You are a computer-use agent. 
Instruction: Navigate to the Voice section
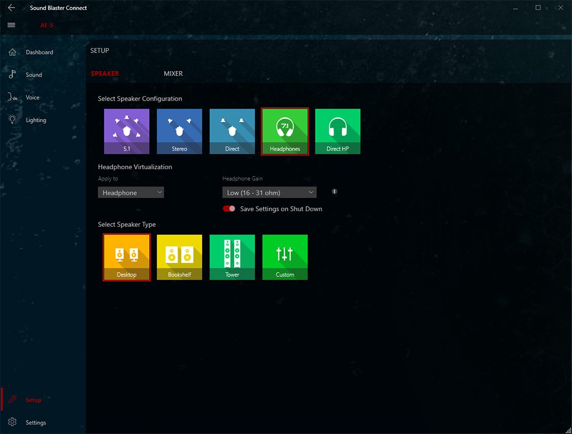coord(32,98)
